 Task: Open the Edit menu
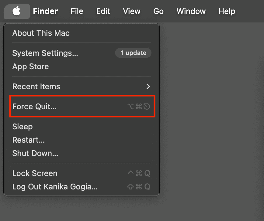103,11
